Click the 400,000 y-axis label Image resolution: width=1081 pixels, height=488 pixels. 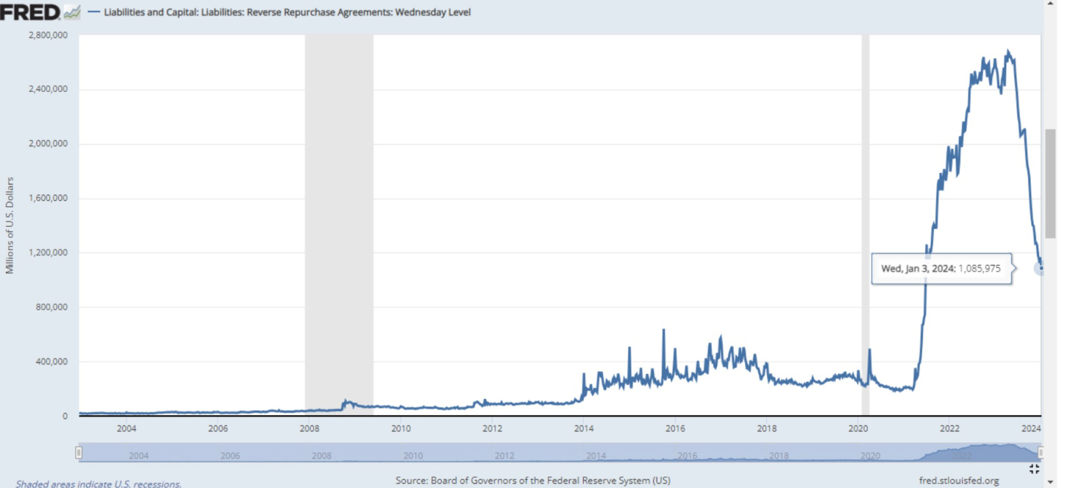(x=51, y=362)
